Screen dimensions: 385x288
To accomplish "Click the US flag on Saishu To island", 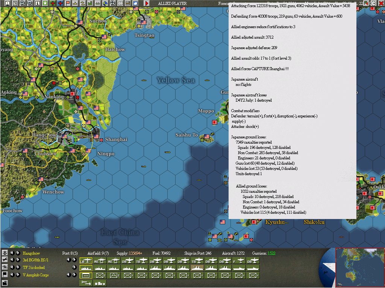I will tap(207, 136).
